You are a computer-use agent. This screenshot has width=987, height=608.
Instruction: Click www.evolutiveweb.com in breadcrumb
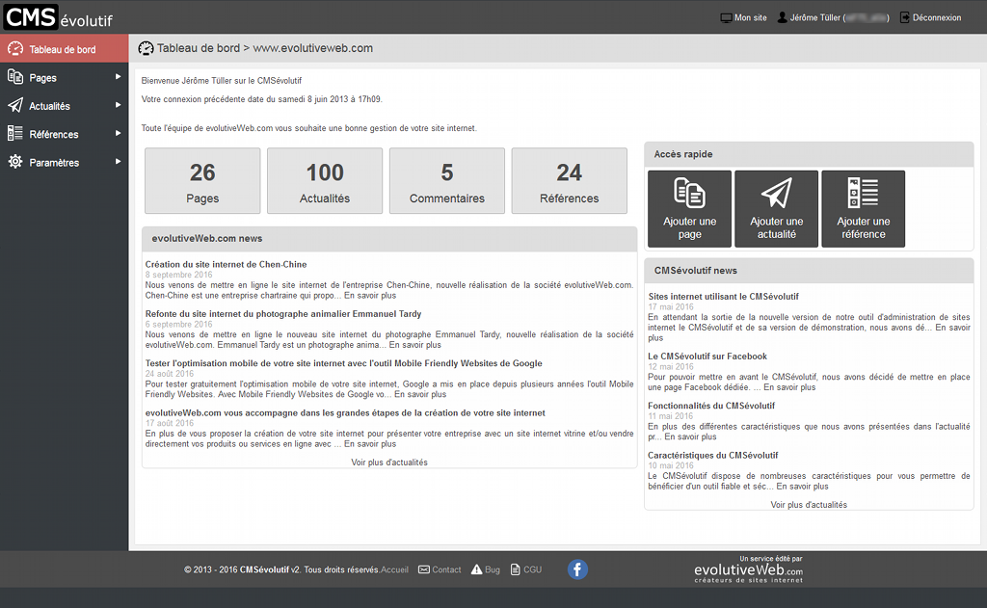point(313,48)
